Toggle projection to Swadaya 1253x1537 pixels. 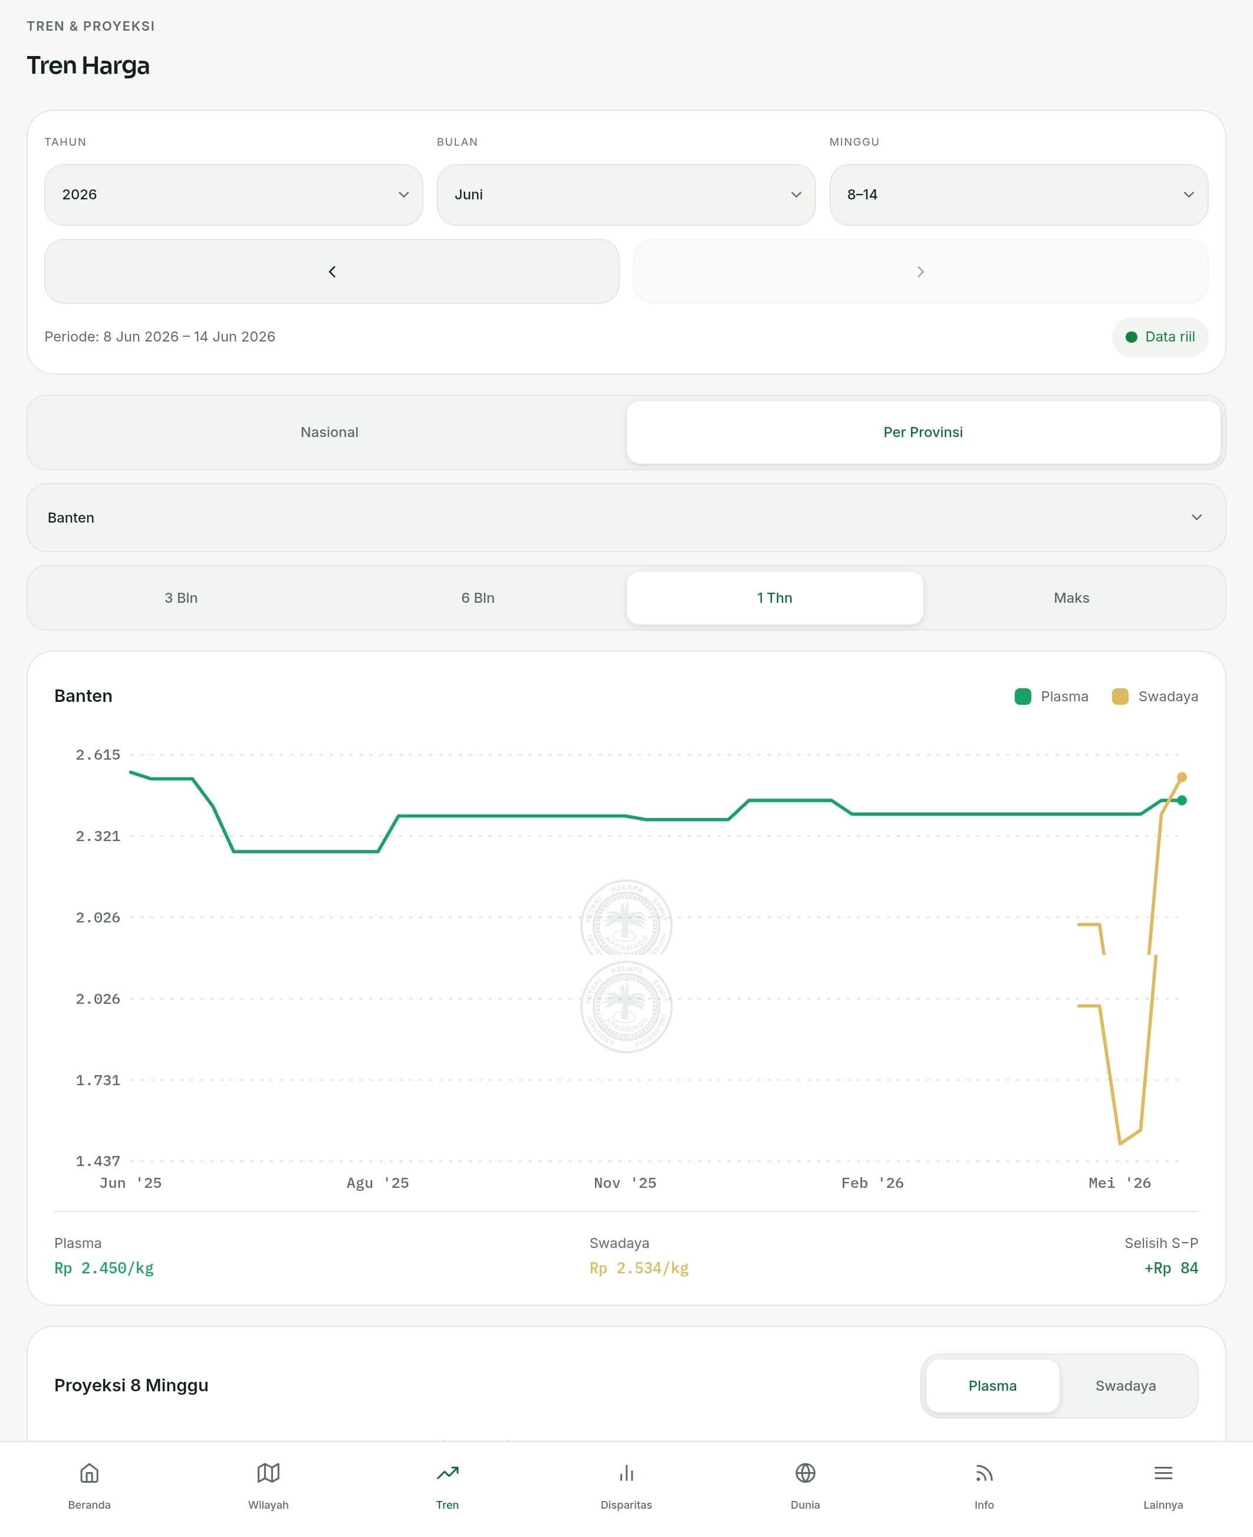[1125, 1385]
